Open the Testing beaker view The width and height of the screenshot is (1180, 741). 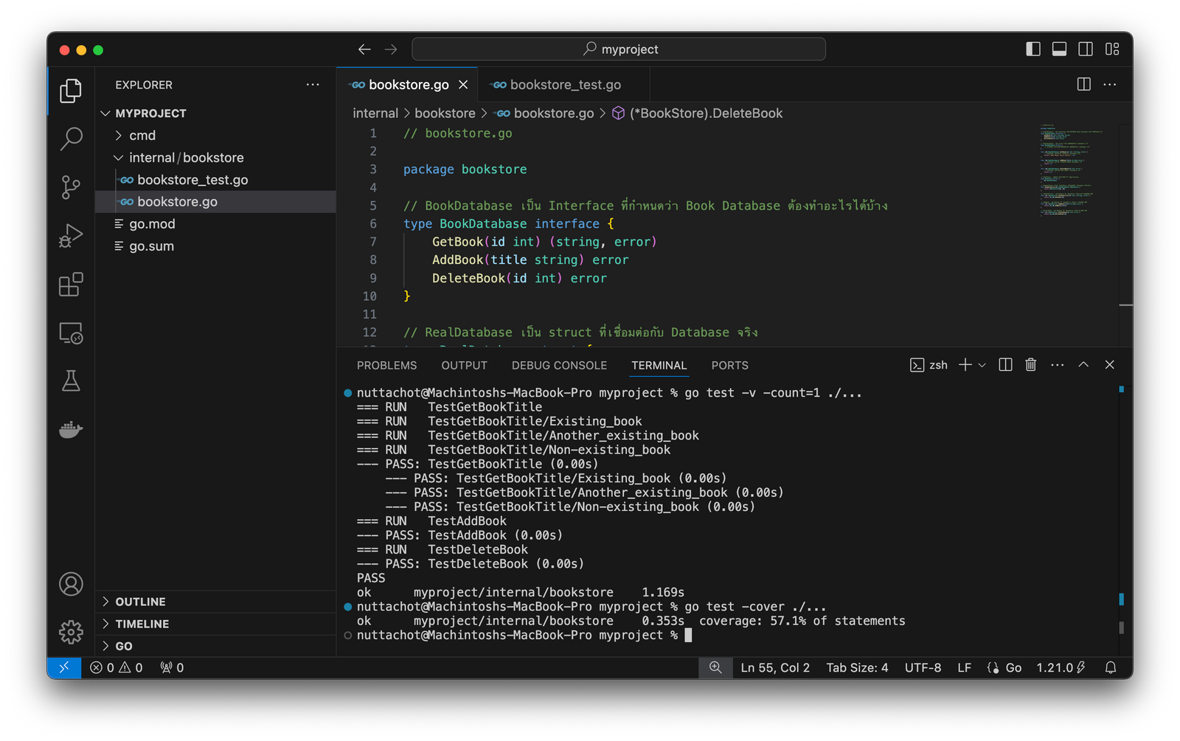click(x=70, y=381)
